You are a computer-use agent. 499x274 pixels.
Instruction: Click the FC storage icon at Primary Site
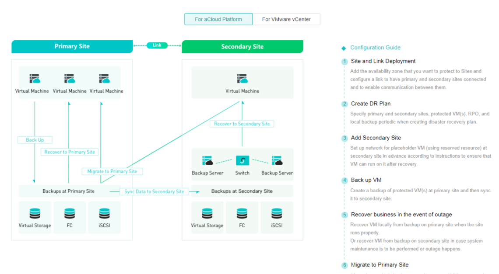coord(69,214)
